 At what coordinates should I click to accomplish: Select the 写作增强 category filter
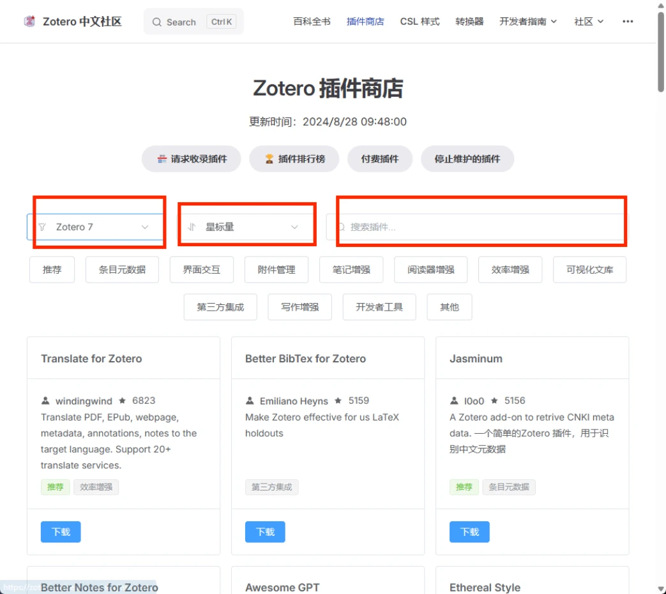[x=300, y=307]
